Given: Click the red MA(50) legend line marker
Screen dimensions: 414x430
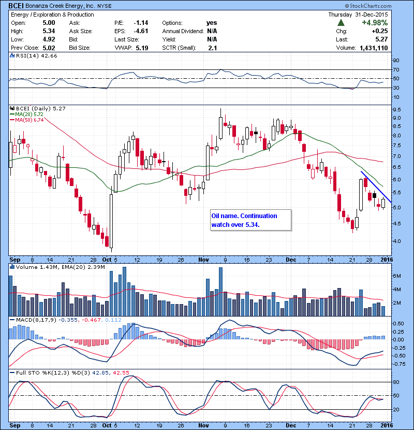Looking at the screenshot, I should (x=12, y=120).
